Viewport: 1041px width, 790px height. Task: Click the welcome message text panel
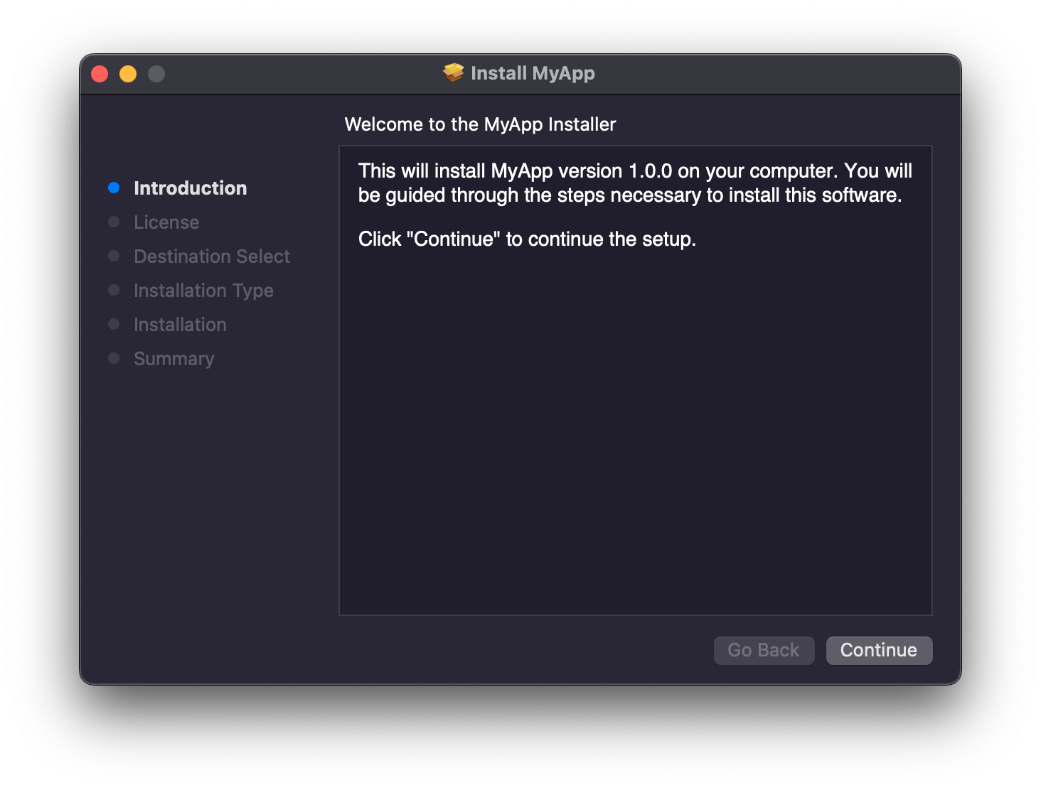pyautogui.click(x=635, y=377)
